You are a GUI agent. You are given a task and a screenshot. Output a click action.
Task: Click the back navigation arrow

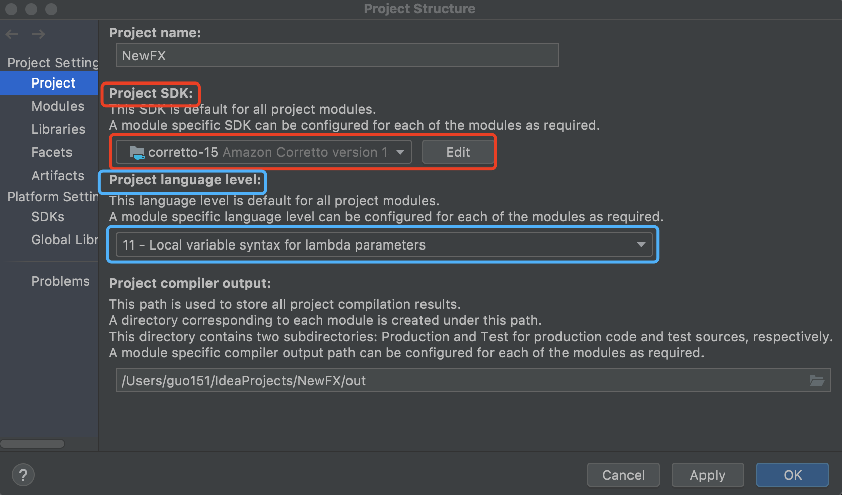tap(12, 34)
